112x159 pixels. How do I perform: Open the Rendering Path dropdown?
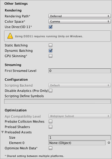pos(80,16)
